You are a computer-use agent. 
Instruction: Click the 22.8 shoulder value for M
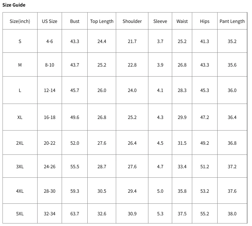(132, 65)
